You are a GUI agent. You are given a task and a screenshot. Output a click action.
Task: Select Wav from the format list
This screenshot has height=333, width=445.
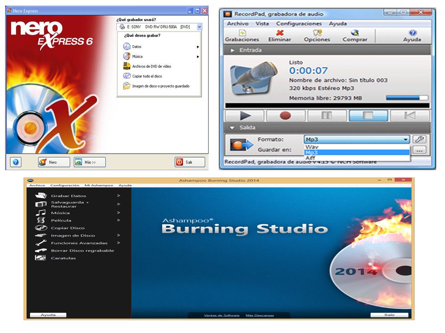(357, 147)
